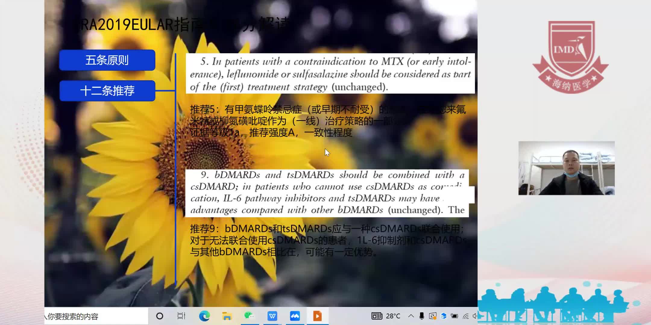Select the 十二条推荐 blue button

(x=107, y=91)
